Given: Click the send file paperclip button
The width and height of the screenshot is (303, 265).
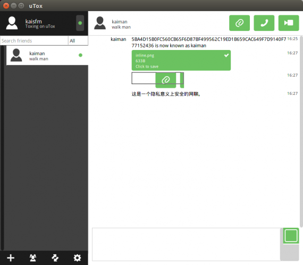Looking at the screenshot, I should pyautogui.click(x=239, y=23).
